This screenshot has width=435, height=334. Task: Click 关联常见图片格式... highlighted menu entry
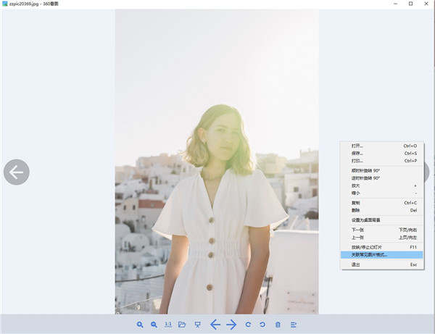click(x=369, y=255)
